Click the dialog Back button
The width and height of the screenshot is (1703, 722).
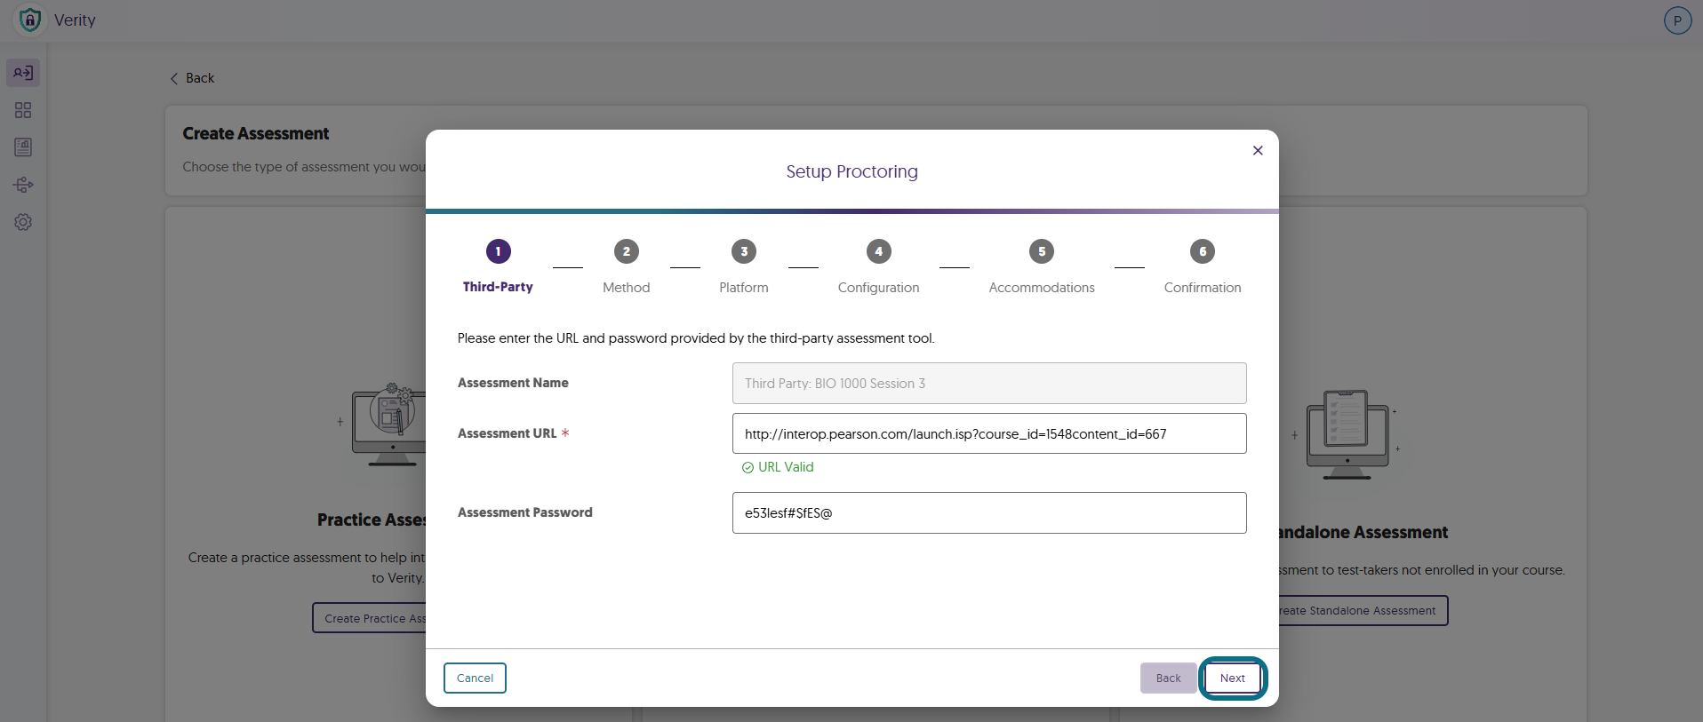click(x=1169, y=678)
